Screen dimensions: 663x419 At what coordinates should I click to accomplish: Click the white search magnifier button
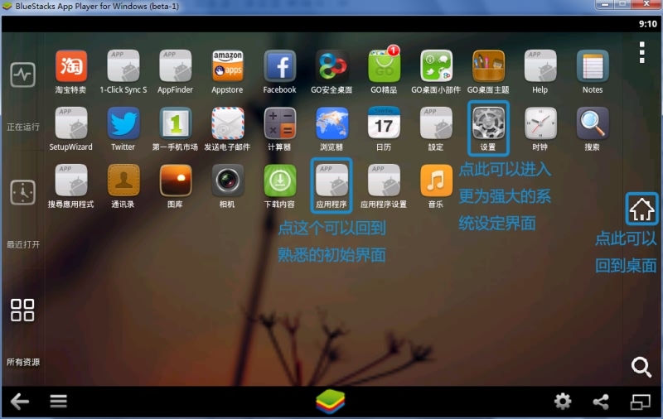point(641,367)
